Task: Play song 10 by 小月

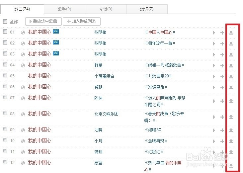Action: click(214, 141)
